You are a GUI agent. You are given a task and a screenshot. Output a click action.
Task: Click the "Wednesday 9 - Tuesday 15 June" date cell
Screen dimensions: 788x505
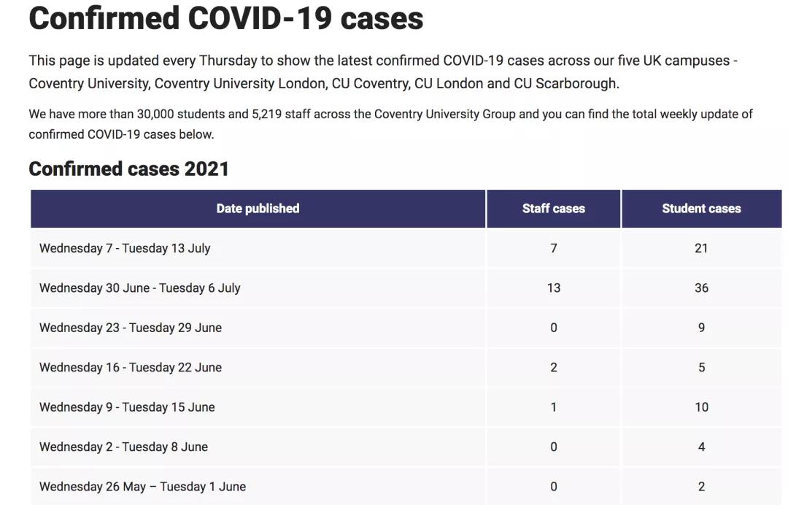pos(127,407)
